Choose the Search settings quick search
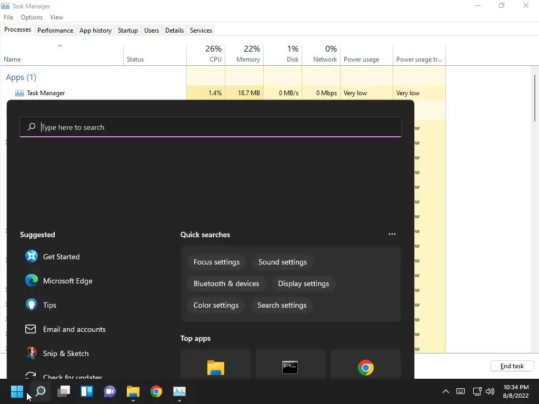 tap(282, 306)
